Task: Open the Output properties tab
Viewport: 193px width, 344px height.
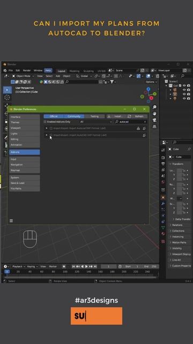Action: coord(163,163)
